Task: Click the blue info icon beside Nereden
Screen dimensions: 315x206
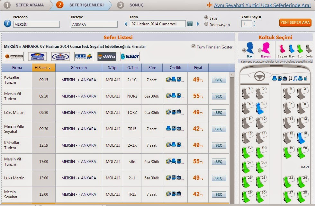Action: [7, 23]
